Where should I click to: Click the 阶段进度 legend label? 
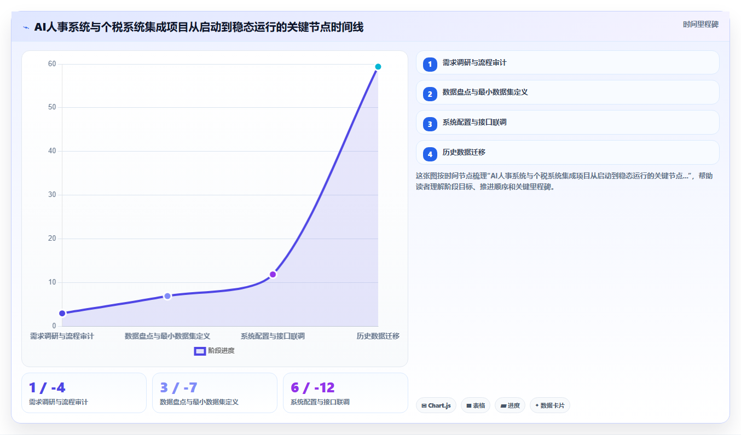[221, 351]
